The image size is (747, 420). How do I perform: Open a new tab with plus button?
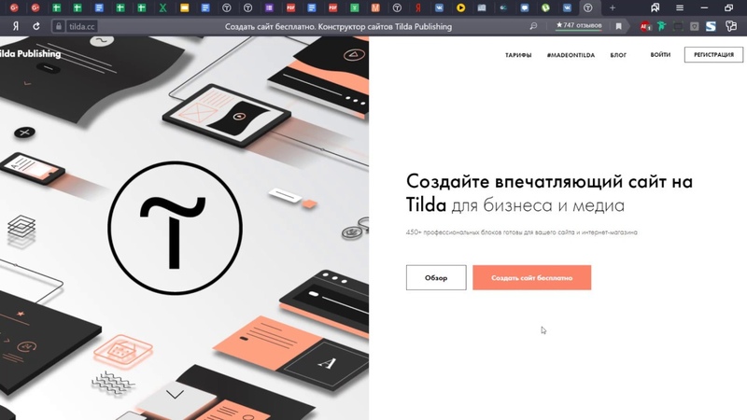tap(613, 7)
